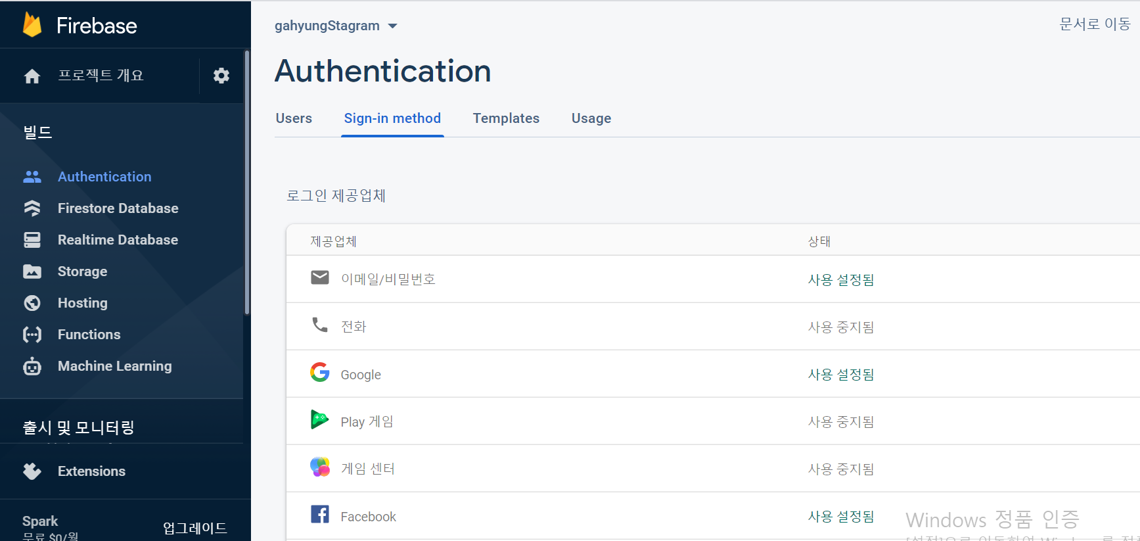
Task: Click the Authentication people icon in sidebar
Action: (32, 177)
